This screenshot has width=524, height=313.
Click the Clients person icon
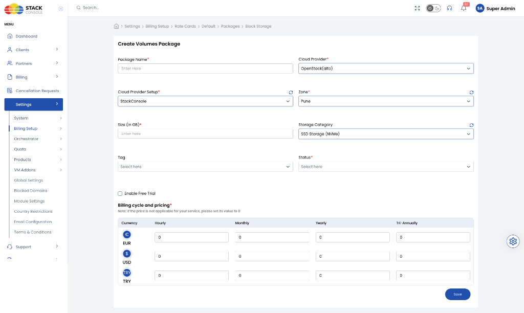point(10,50)
